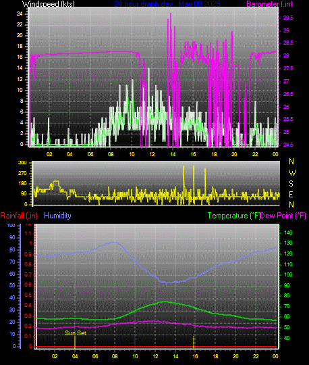
Task: Click the 'Windspeed (kts)' axis title
Action: pyautogui.click(x=49, y=4)
